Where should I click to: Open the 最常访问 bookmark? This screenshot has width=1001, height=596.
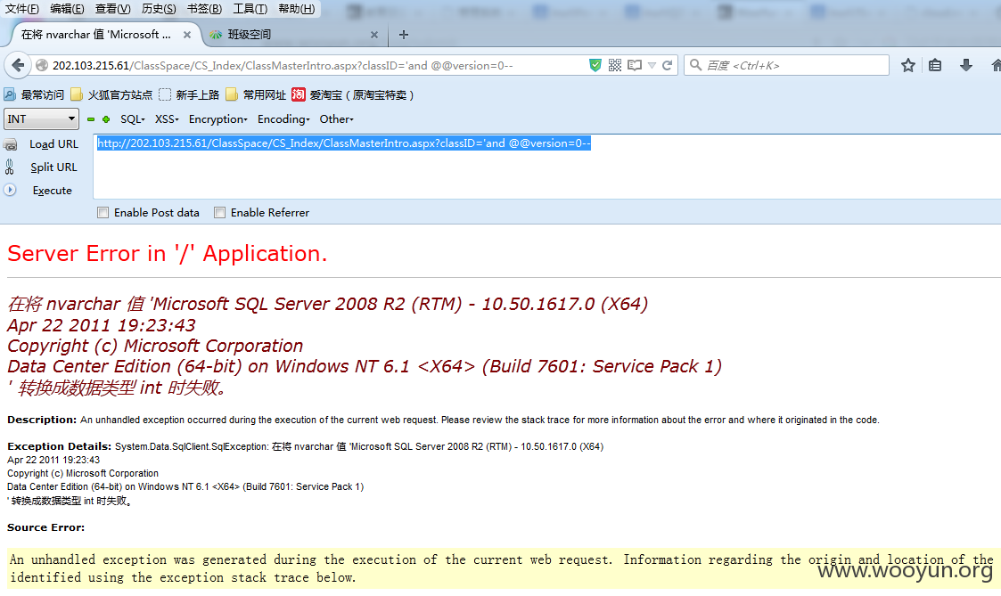coord(34,95)
